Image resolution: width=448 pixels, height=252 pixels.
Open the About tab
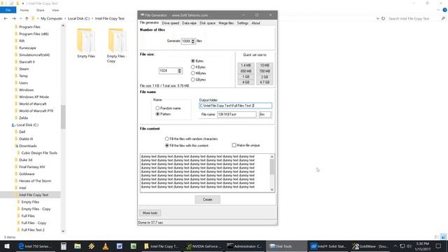coord(255,23)
